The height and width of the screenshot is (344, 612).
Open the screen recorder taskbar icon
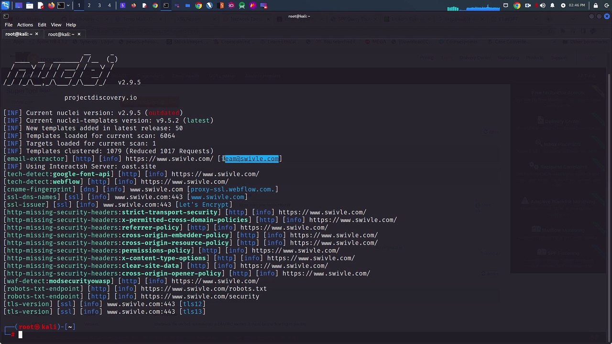263,6
